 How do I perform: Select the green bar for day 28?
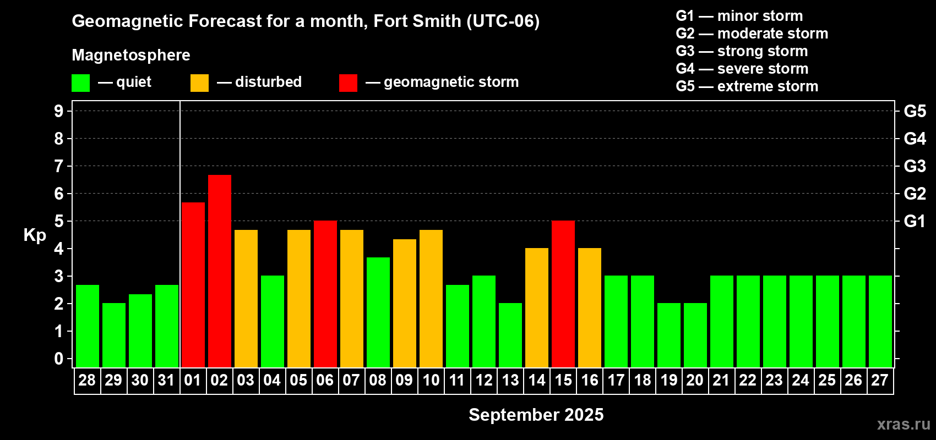pos(88,326)
